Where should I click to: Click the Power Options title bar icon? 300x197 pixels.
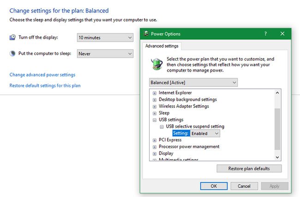pyautogui.click(x=146, y=34)
